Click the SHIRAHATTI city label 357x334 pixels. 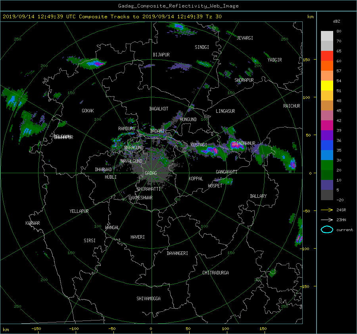click(x=149, y=189)
